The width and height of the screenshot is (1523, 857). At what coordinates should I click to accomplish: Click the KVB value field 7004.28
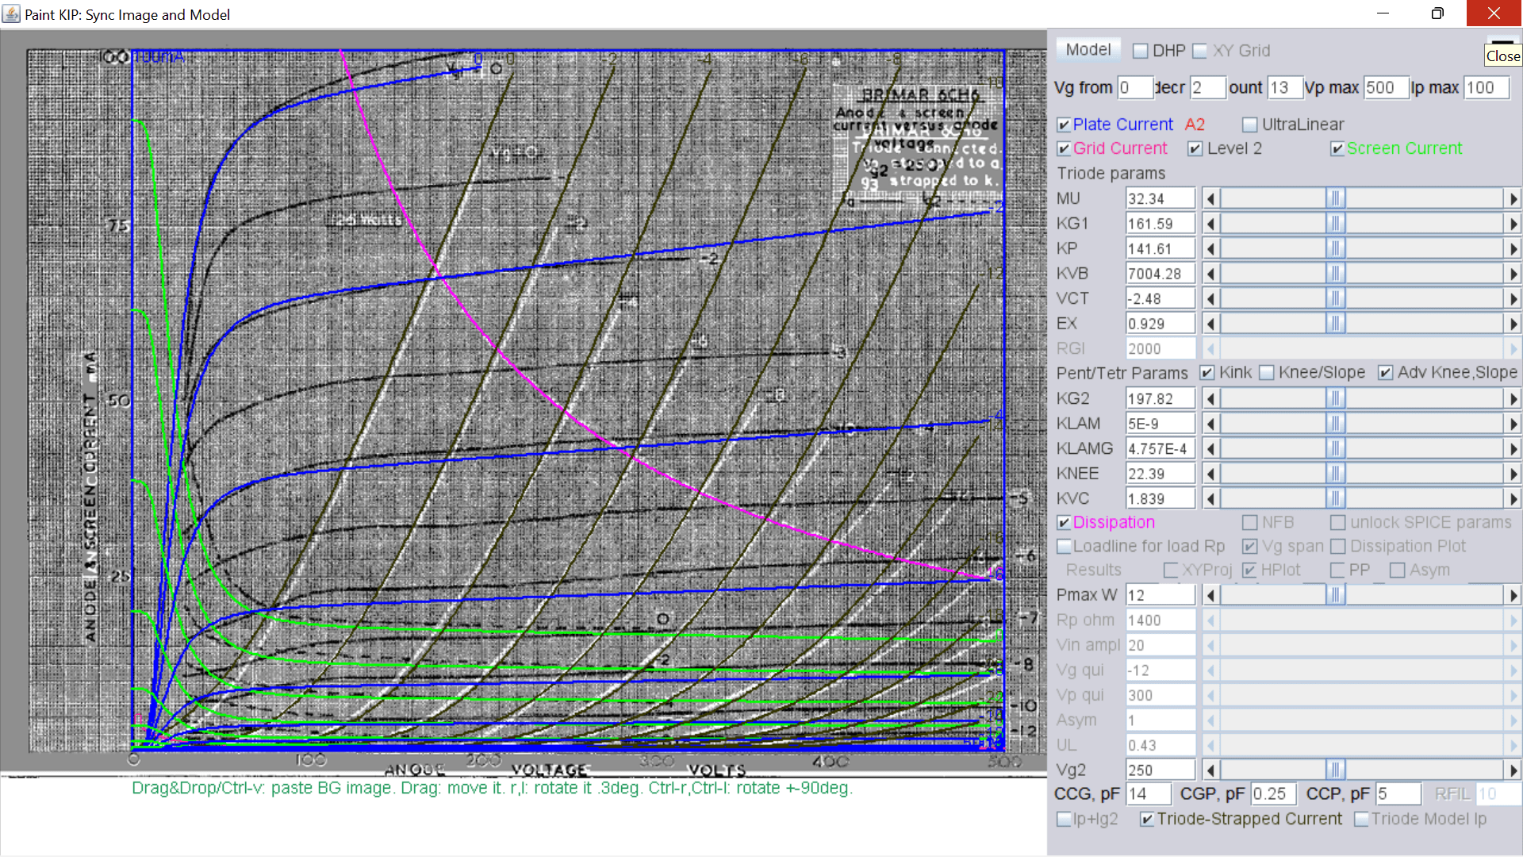tap(1160, 274)
